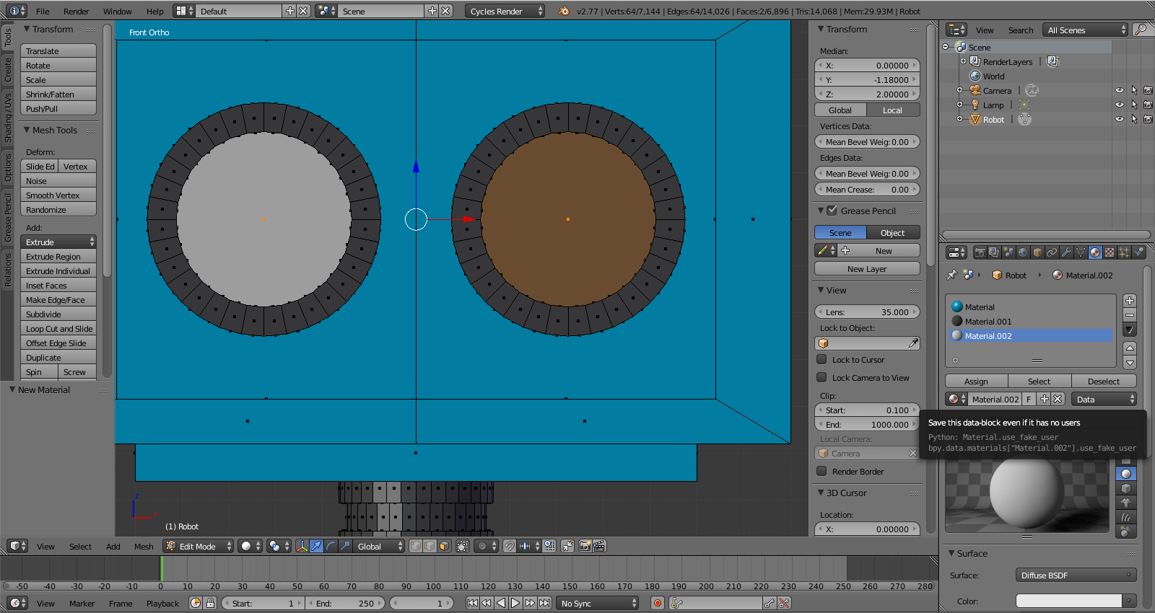Open the Edit Mode selector dropdown

point(199,546)
